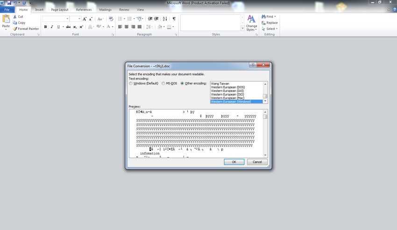Click the Copy icon
This screenshot has height=230, width=397.
click(15, 23)
